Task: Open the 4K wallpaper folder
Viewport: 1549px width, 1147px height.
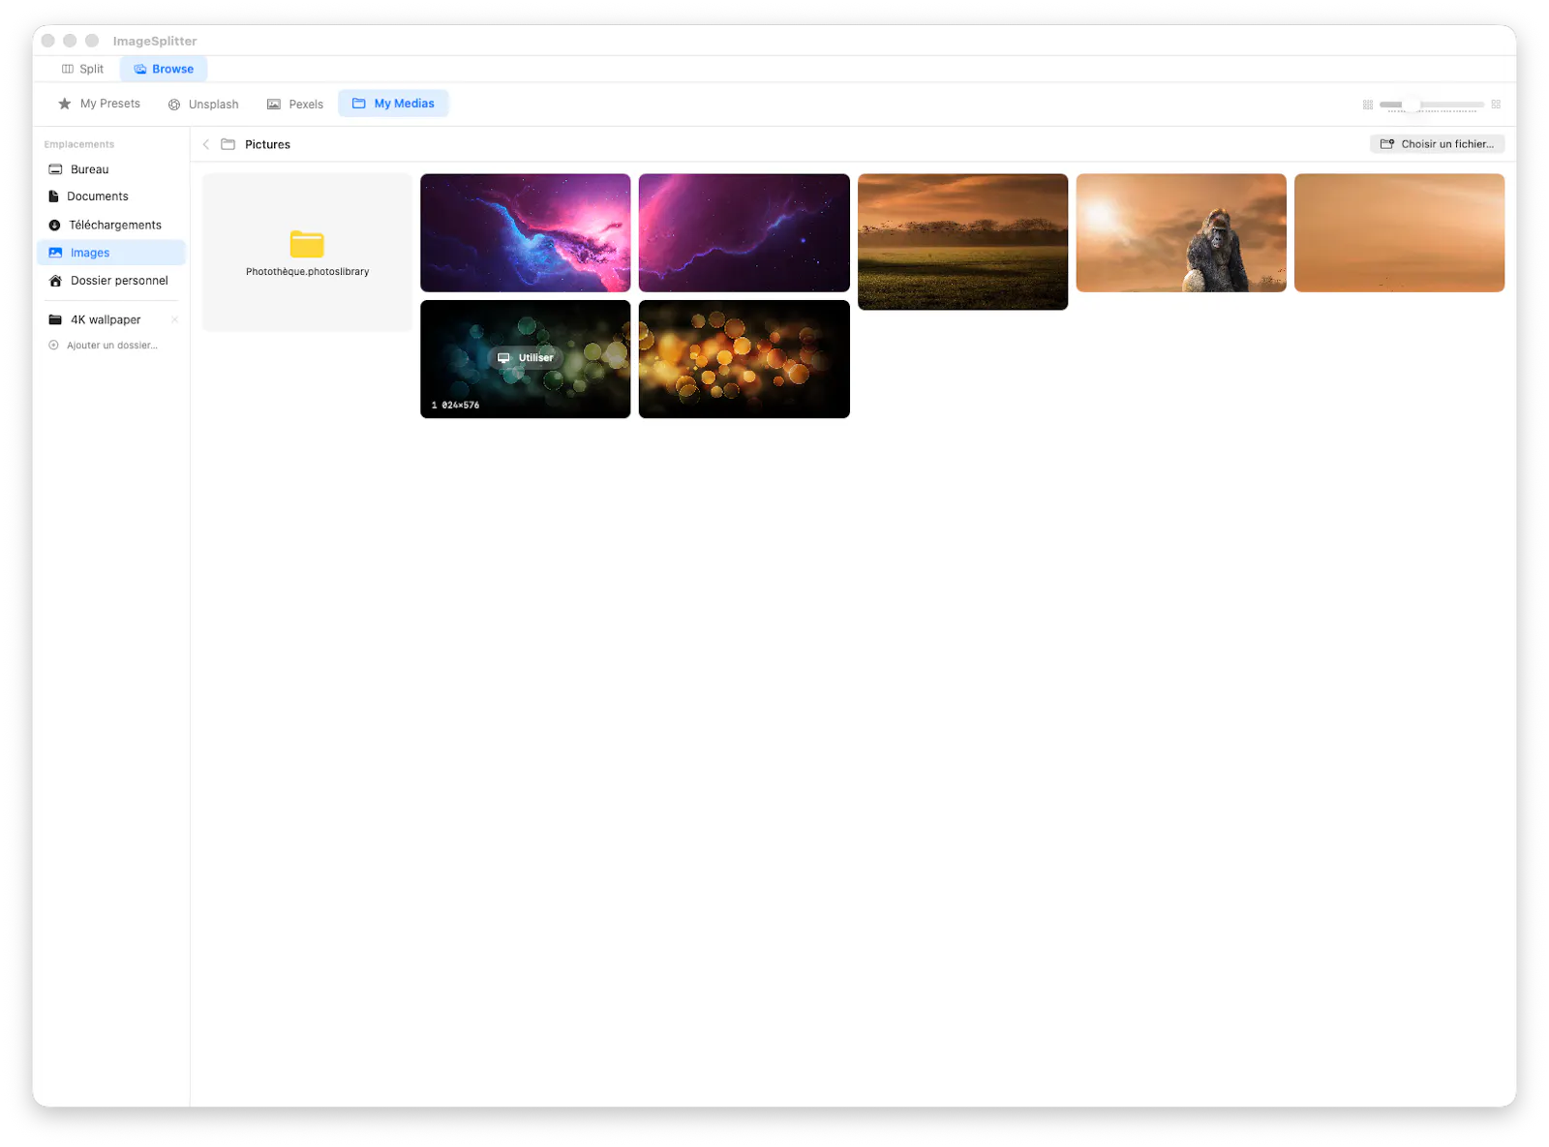Action: click(x=105, y=319)
